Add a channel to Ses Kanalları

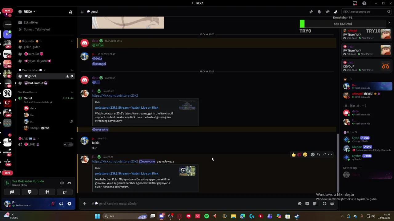(x=72, y=92)
